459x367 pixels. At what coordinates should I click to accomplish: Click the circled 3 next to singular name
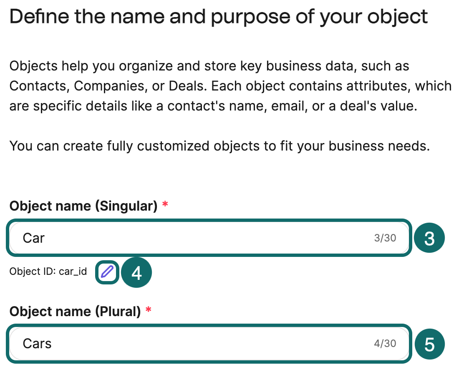430,238
